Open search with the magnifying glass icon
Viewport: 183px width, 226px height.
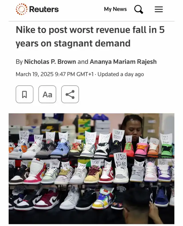138,9
